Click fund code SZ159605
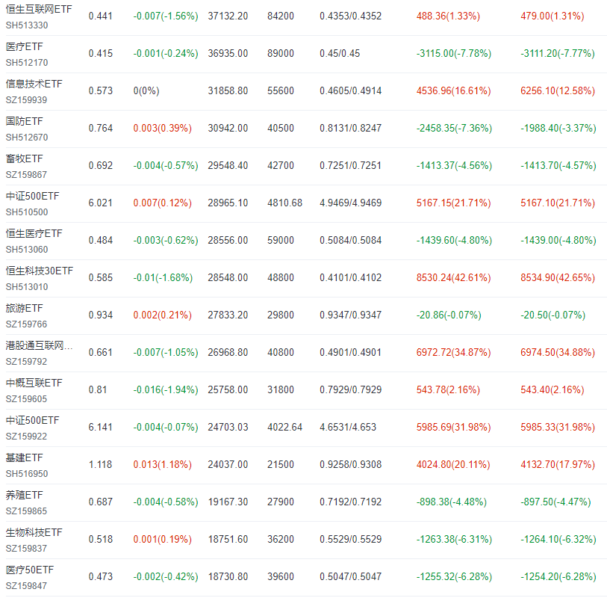The width and height of the screenshot is (607, 598). pos(26,399)
